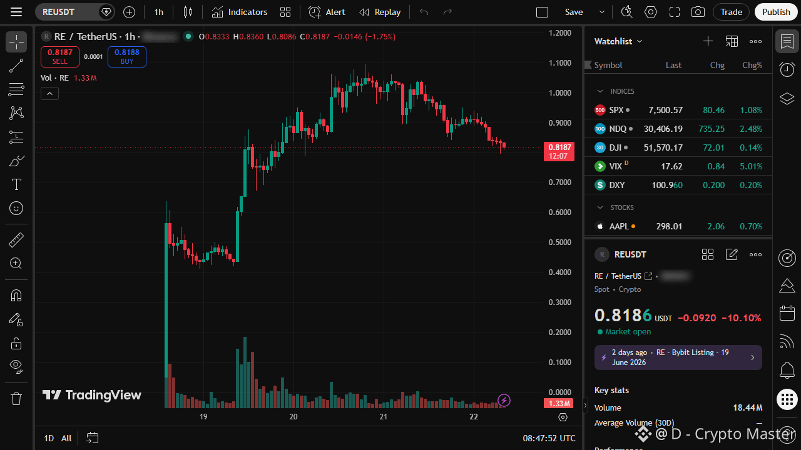This screenshot has height=450, width=801.
Task: Select the 1D time range
Action: tap(49, 438)
